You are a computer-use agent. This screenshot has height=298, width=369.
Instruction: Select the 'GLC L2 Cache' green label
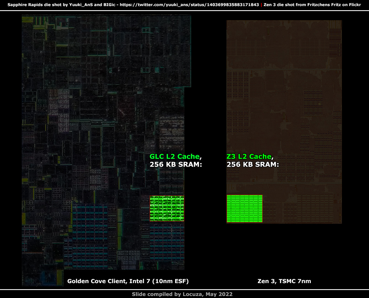coord(175,156)
